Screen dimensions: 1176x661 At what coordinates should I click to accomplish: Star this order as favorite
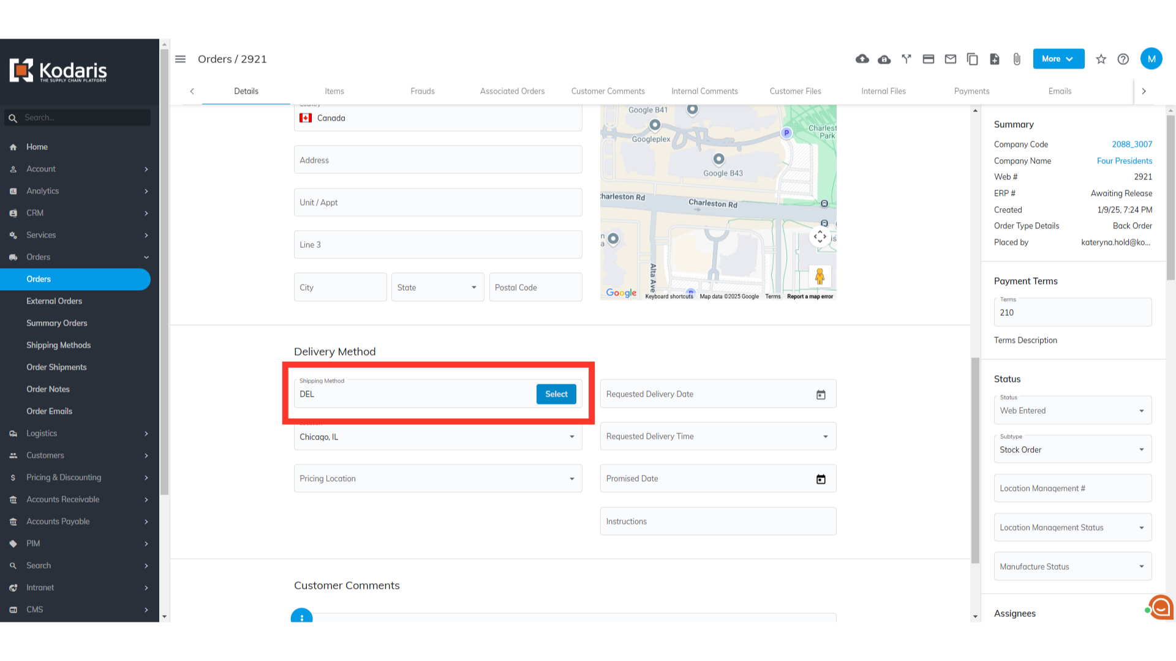tap(1101, 59)
